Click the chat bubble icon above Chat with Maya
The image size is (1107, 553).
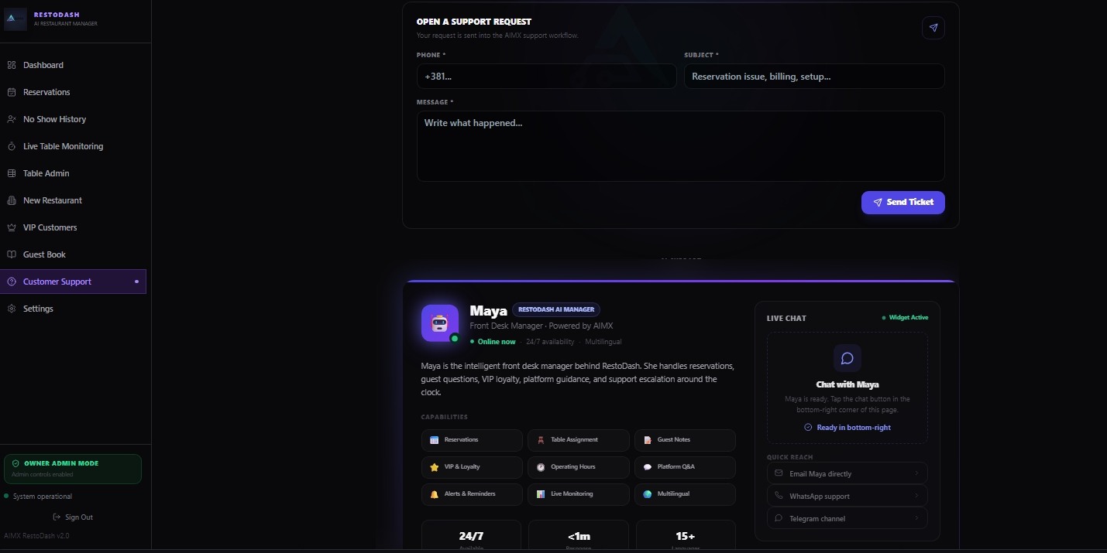pos(847,358)
